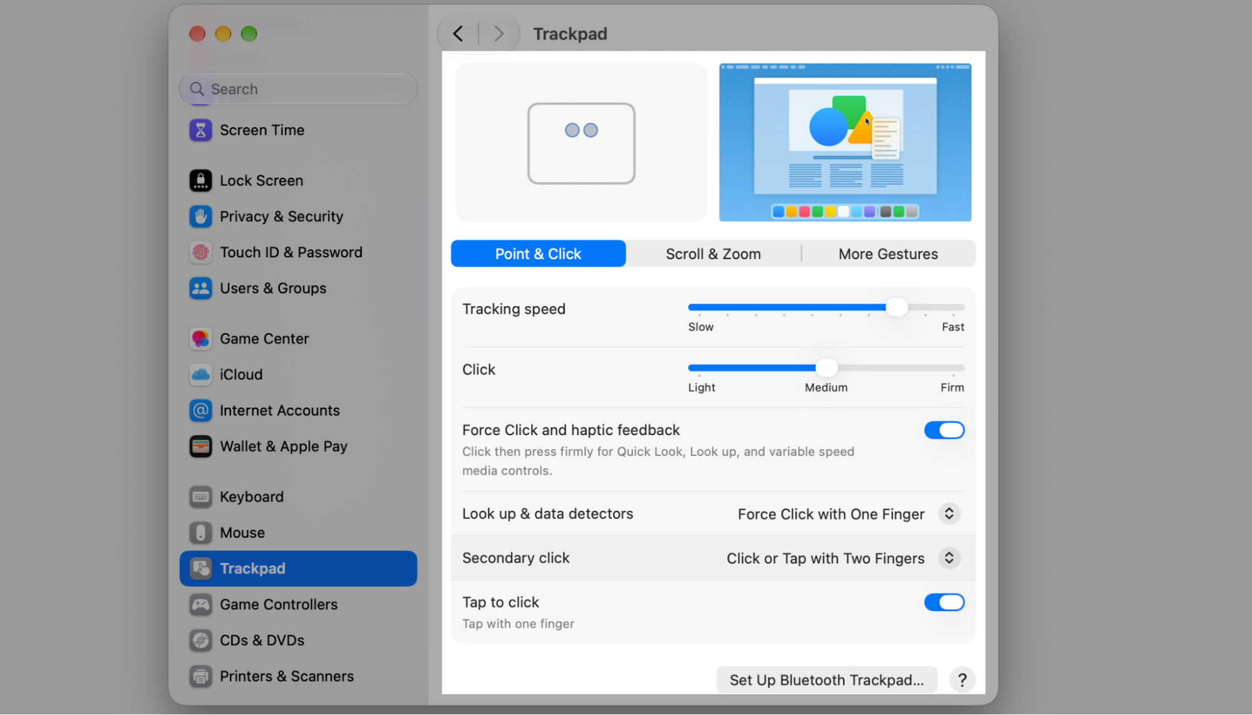Click the desktop demo preview image
This screenshot has height=715, width=1252.
pyautogui.click(x=845, y=143)
